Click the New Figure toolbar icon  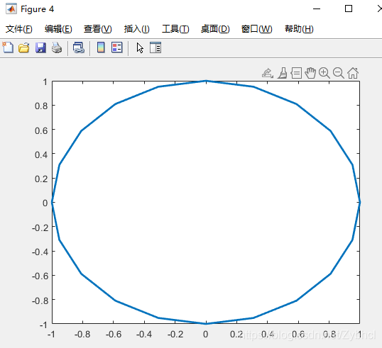pyautogui.click(x=8, y=47)
